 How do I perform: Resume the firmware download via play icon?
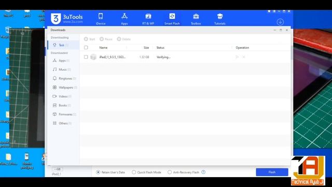237,57
